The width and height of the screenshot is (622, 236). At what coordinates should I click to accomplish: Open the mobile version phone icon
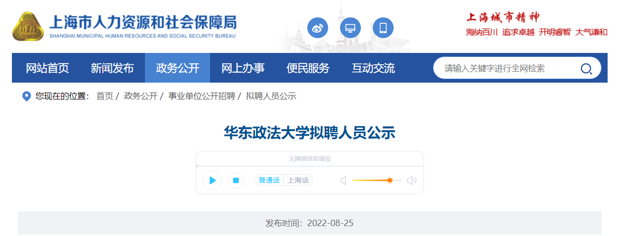click(x=383, y=28)
